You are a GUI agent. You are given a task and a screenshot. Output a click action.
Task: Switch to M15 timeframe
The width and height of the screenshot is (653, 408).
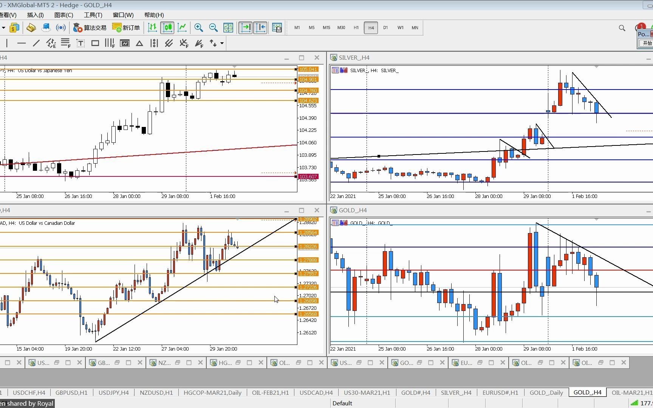coord(326,28)
